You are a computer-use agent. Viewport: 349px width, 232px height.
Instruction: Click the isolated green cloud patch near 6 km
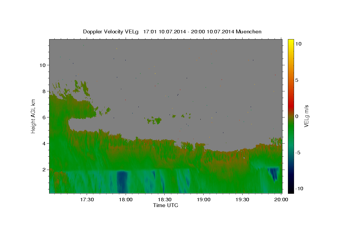[x=154, y=120]
